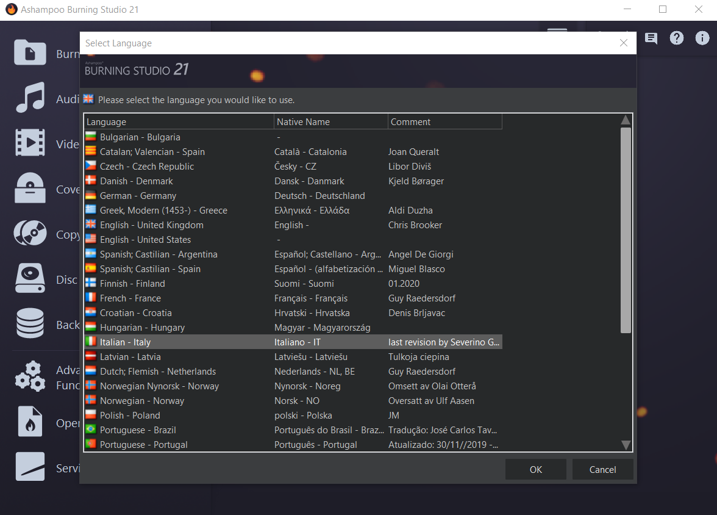Open the Audio music note icon

[30, 98]
